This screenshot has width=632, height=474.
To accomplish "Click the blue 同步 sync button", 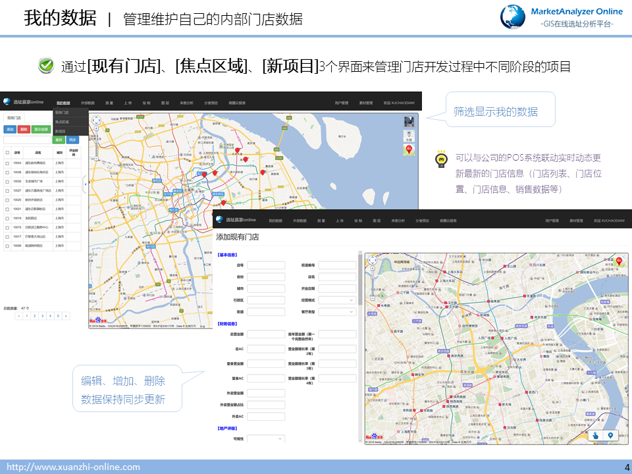I will (72, 140).
